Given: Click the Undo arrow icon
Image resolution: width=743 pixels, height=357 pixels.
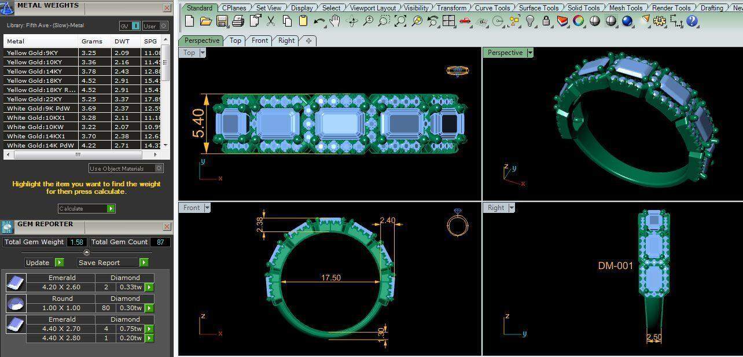Looking at the screenshot, I should click(319, 21).
